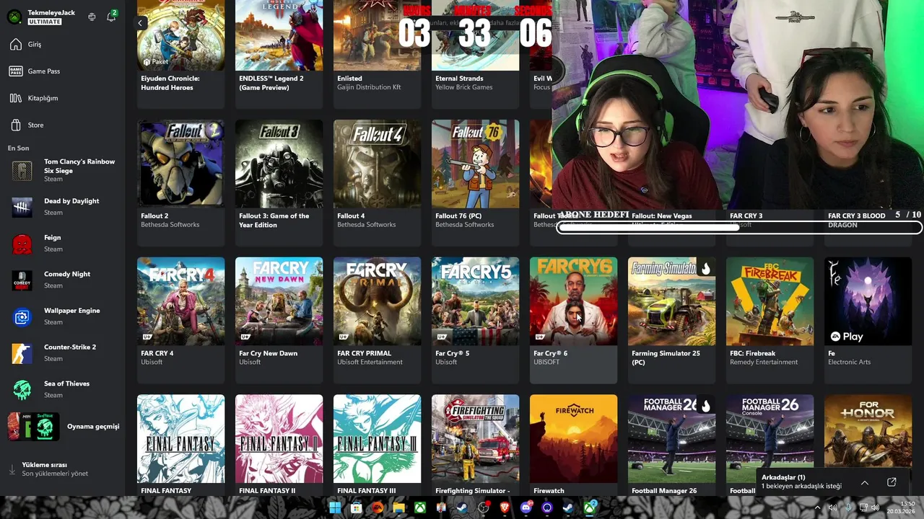
Task: Open the Firefighting Simulator tile
Action: point(475,445)
